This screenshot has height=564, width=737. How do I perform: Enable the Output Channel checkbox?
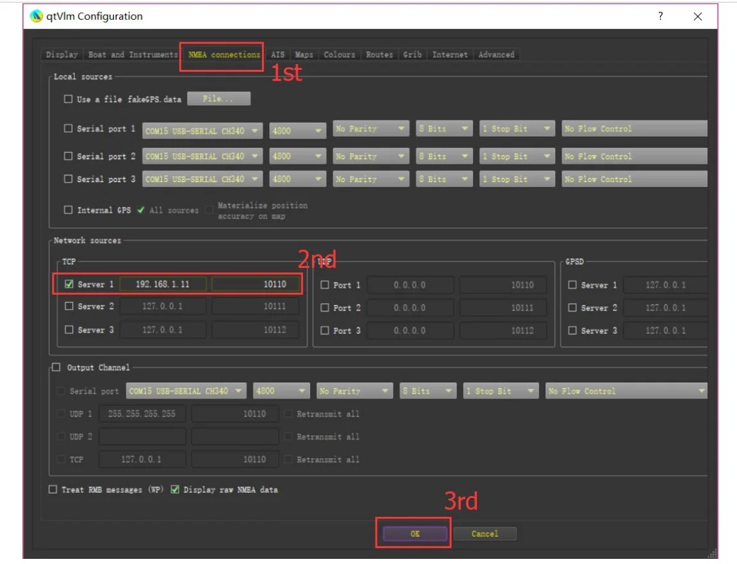tap(56, 367)
